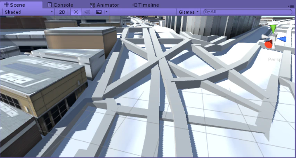Open the Gizmos dropdown
Screen dimensions: 296x158
[x=188, y=12]
